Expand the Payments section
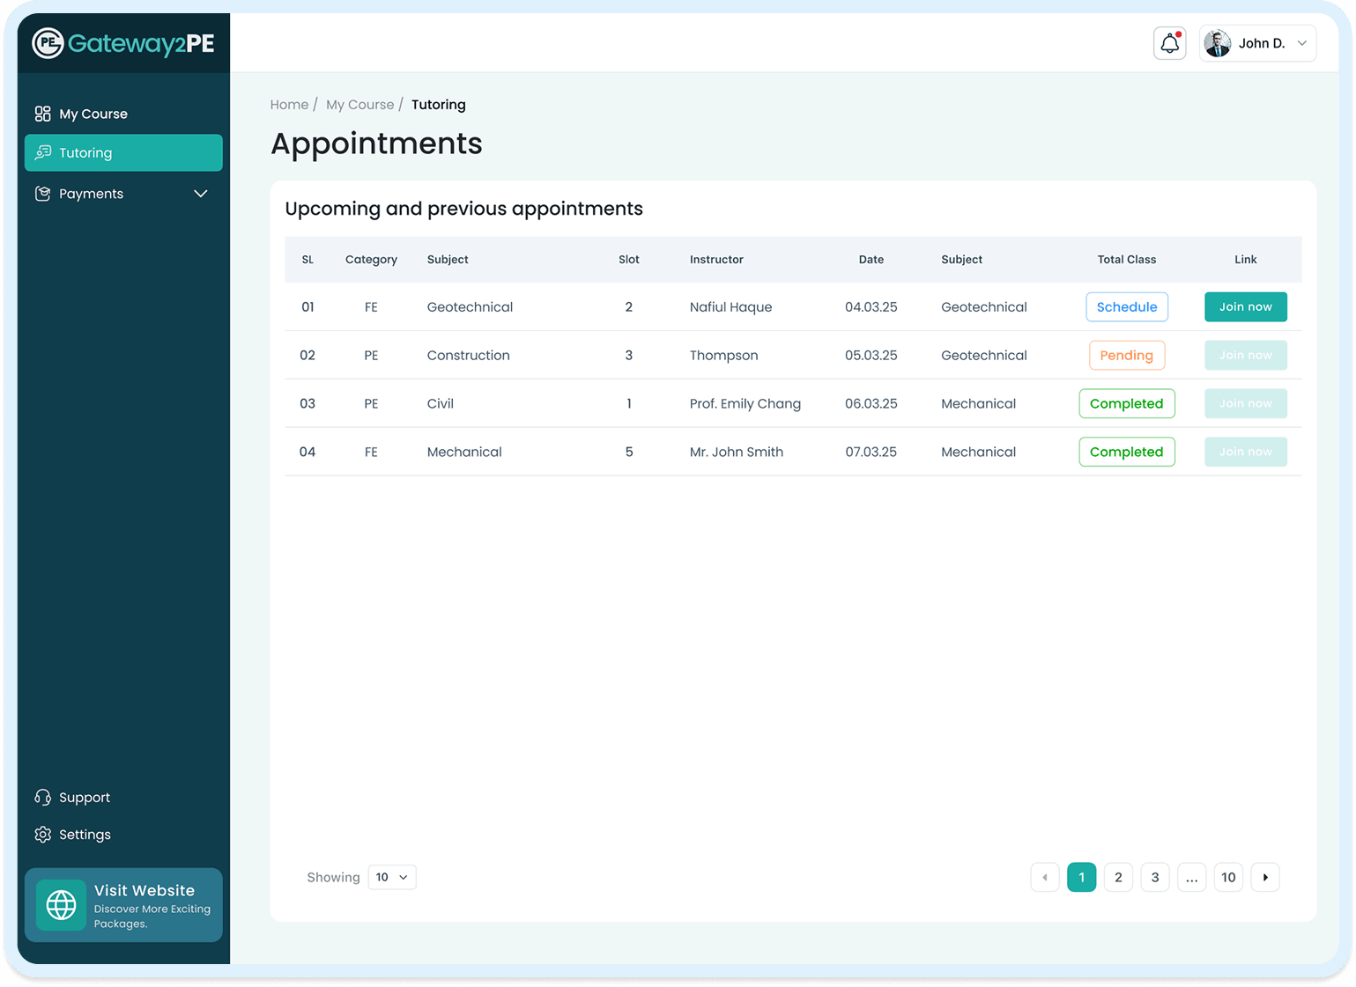This screenshot has width=1356, height=987. pyautogui.click(x=200, y=193)
